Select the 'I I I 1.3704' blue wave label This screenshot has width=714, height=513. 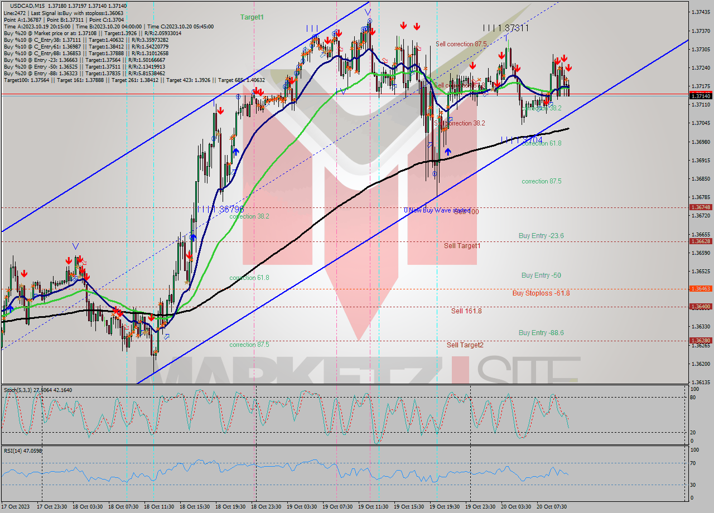tap(522, 139)
